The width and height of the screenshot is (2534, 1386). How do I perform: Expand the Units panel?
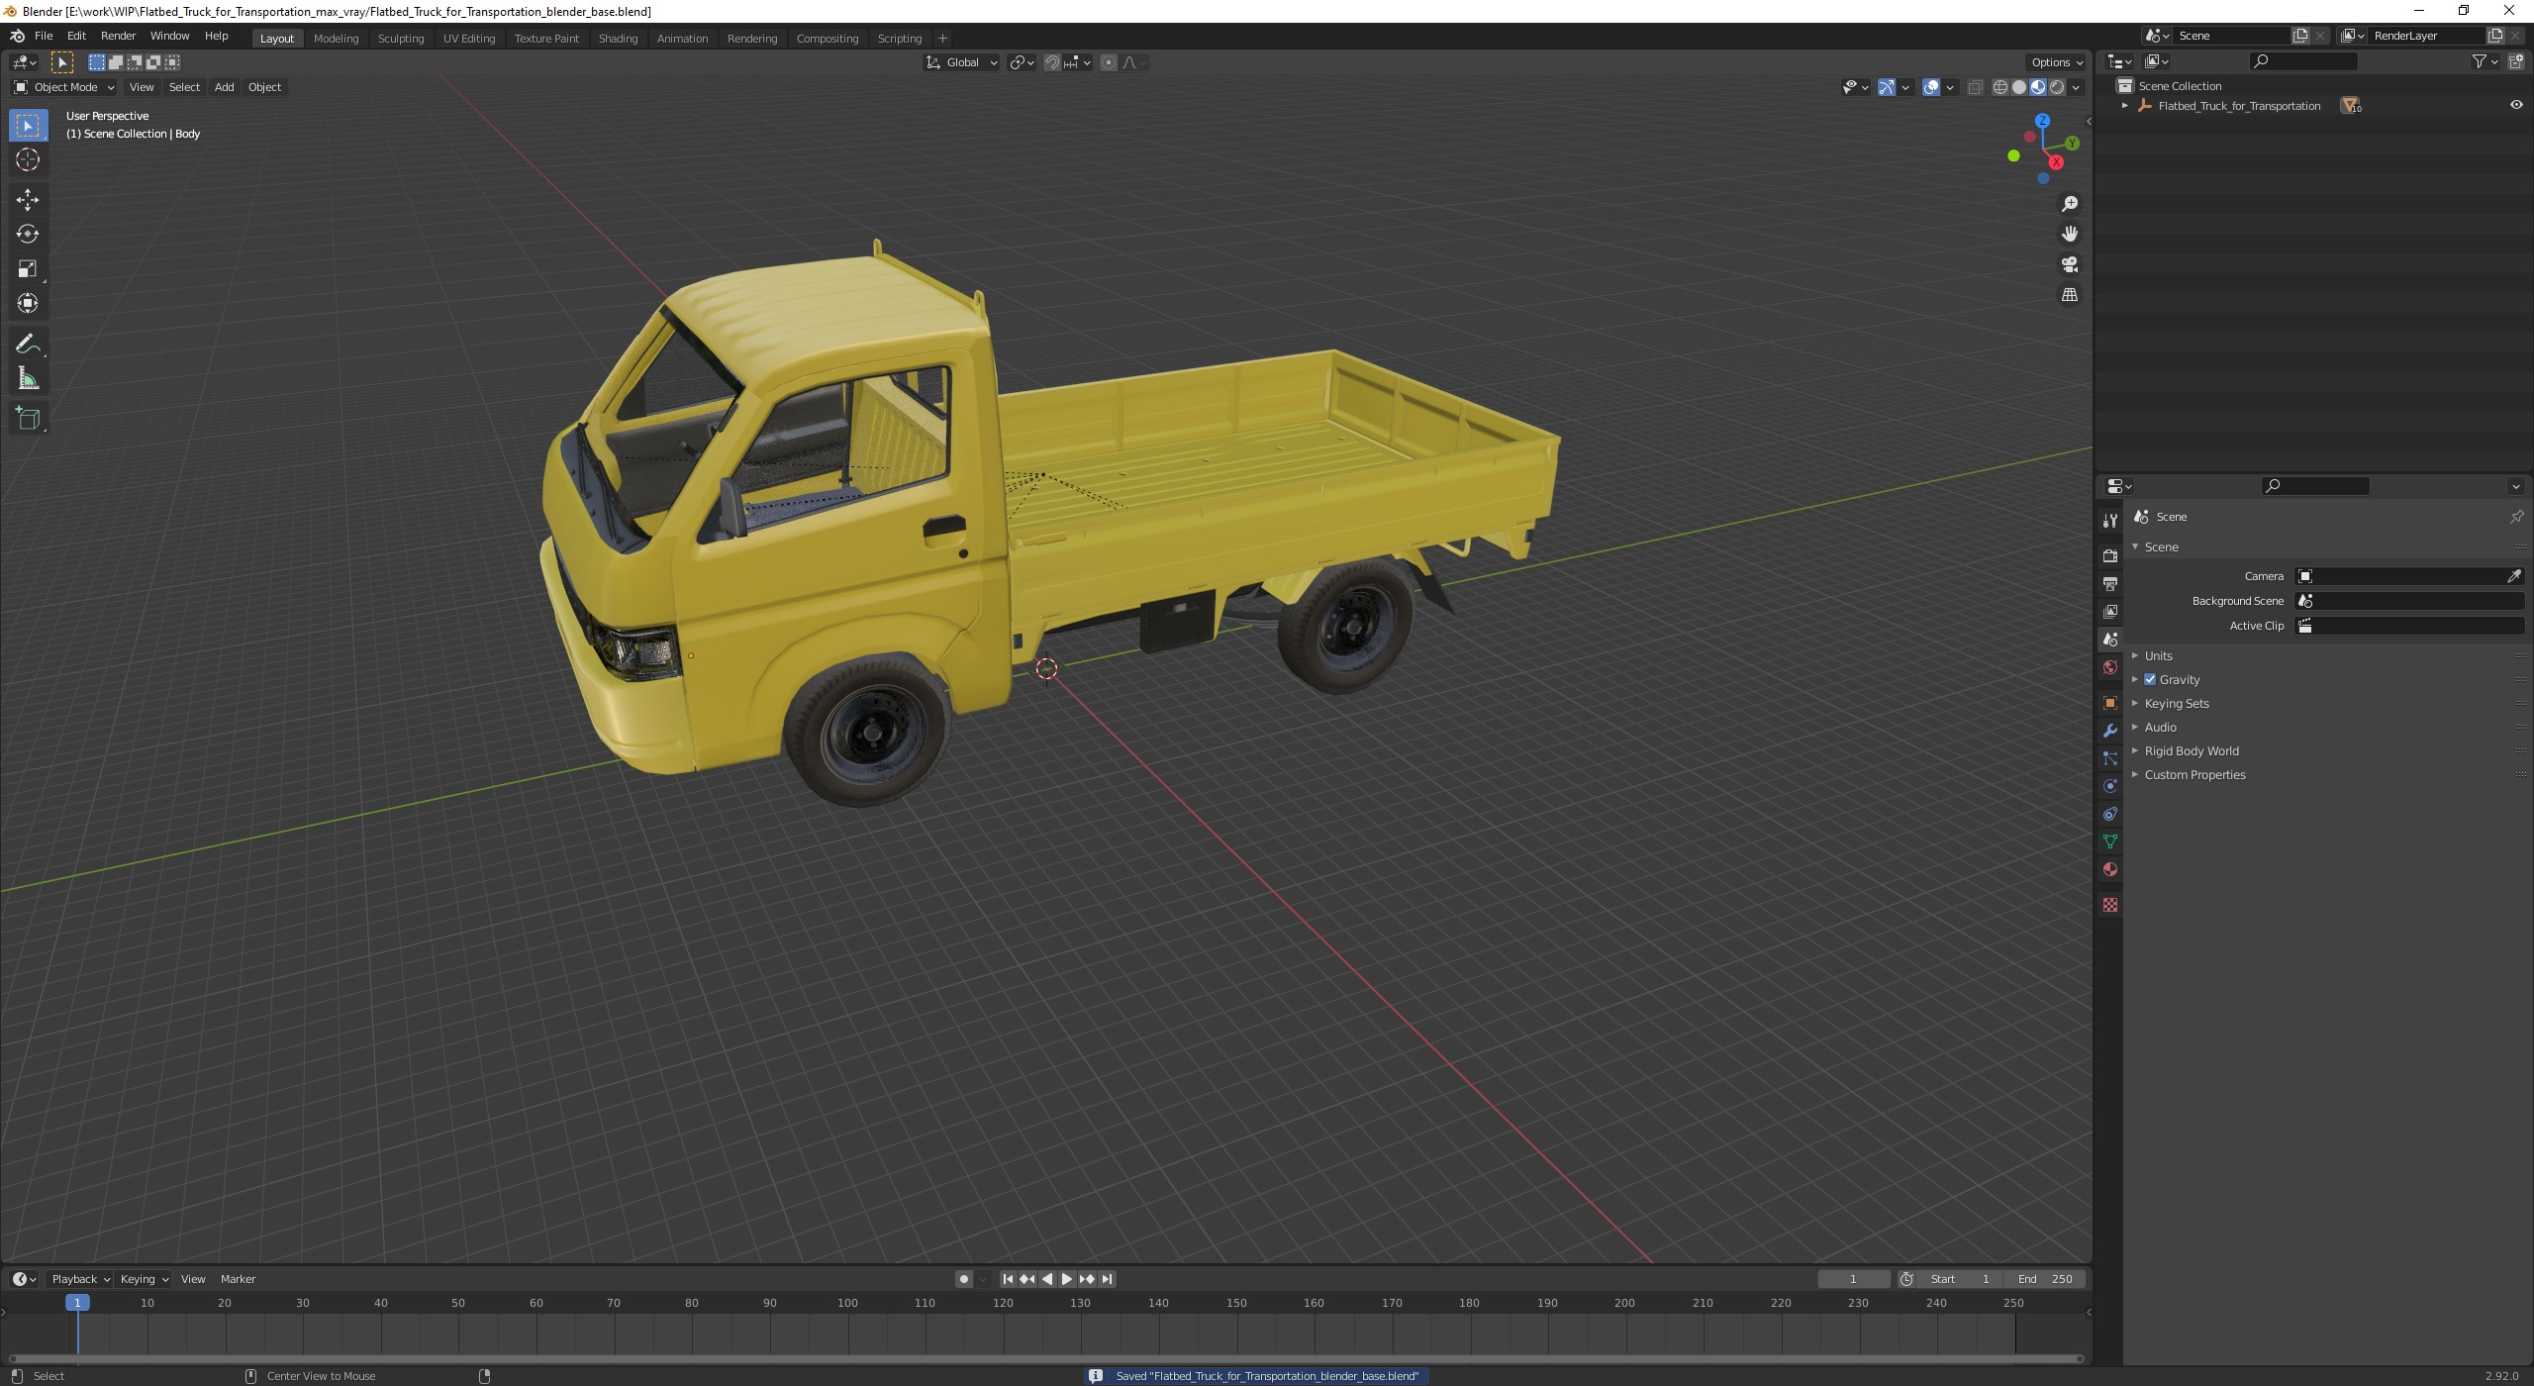(x=2158, y=656)
